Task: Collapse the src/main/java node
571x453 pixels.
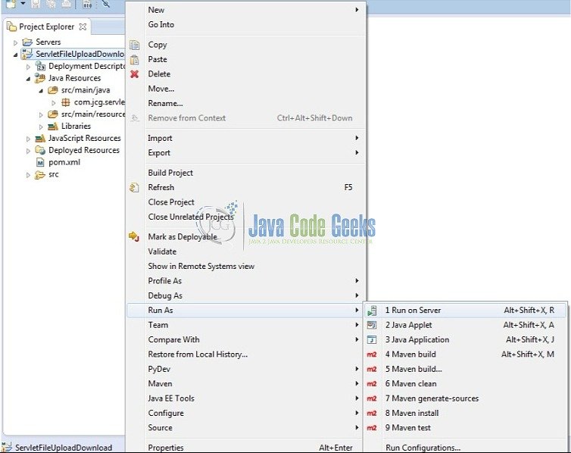Action: (x=41, y=91)
